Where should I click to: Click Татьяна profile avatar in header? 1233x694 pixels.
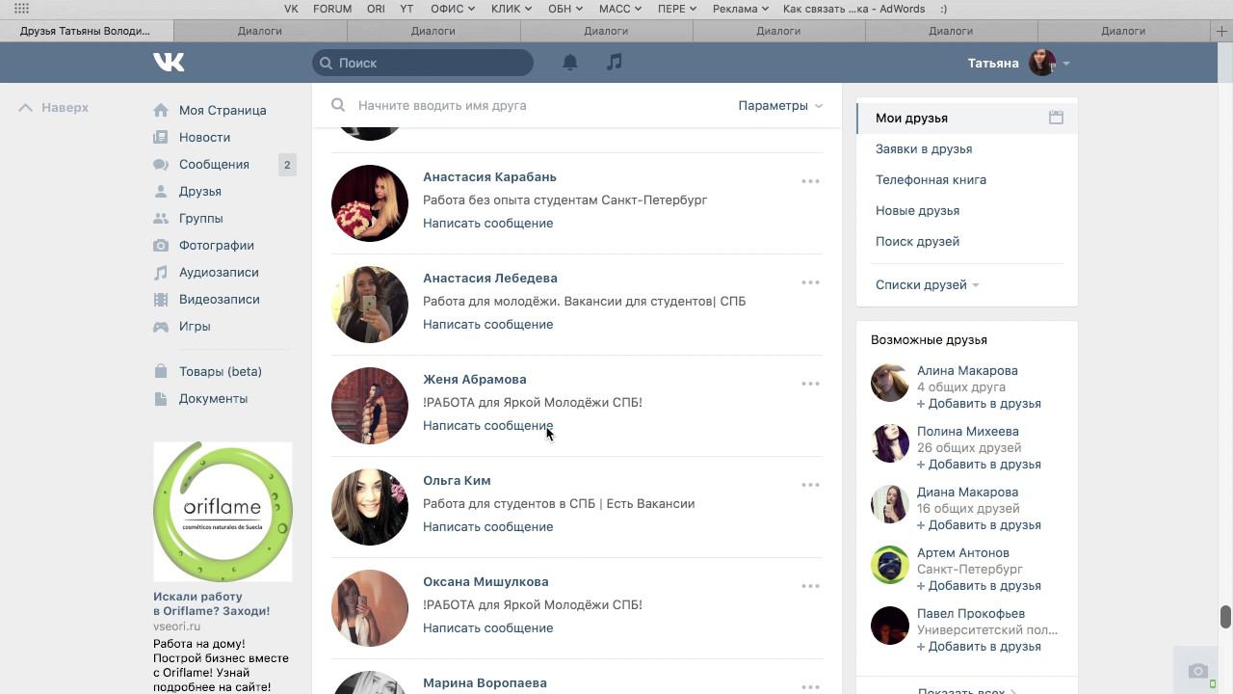[x=1042, y=63]
